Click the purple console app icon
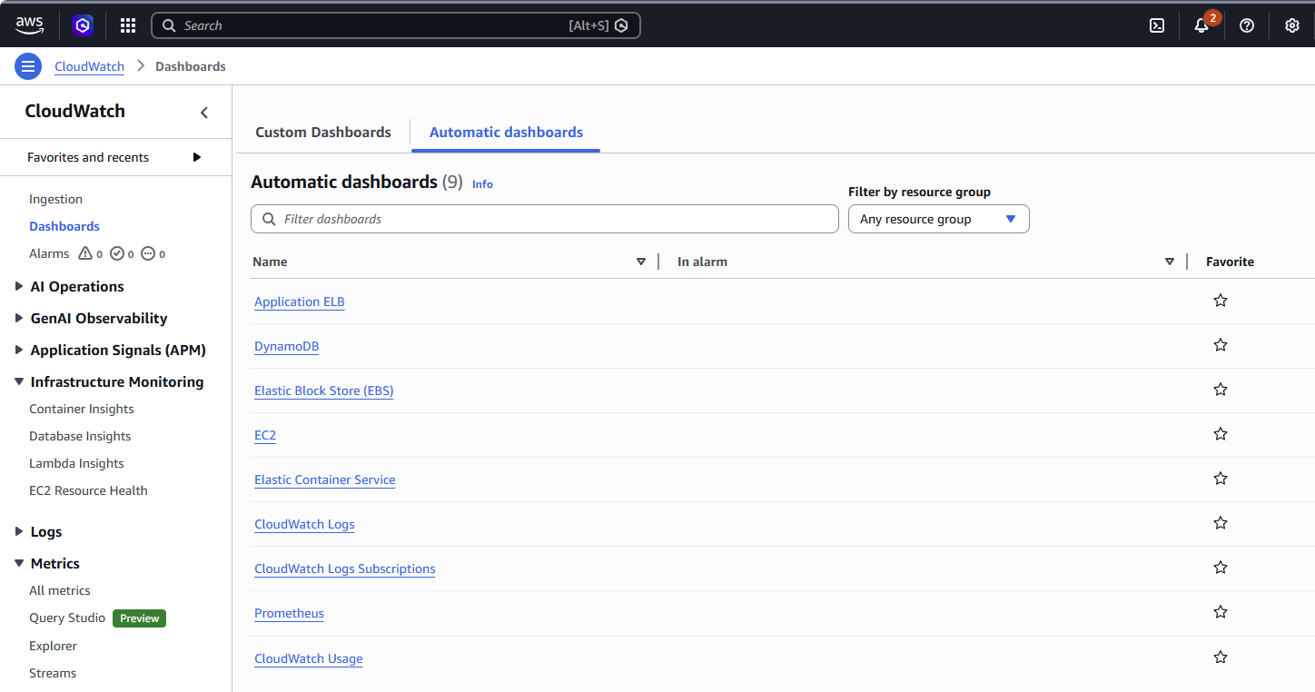Viewport: 1315px width, 692px height. click(x=84, y=25)
